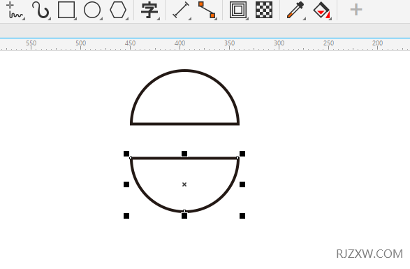The width and height of the screenshot is (410, 269).
Task: Click the upper semicircle shape
Action: tap(184, 97)
